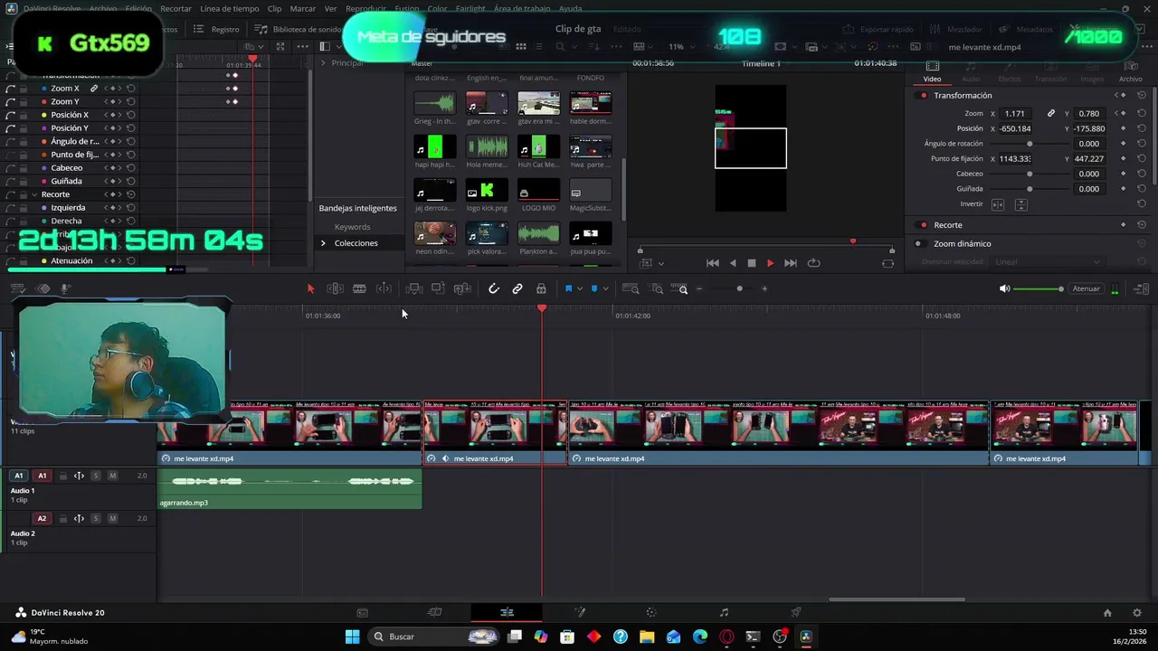Image resolution: width=1158 pixels, height=651 pixels.
Task: Toggle zoom X/Y link chain in inspector
Action: [1050, 113]
